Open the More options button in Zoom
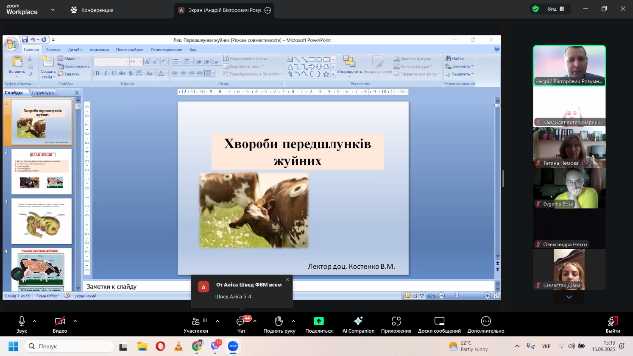The height and width of the screenshot is (356, 633). [485, 321]
